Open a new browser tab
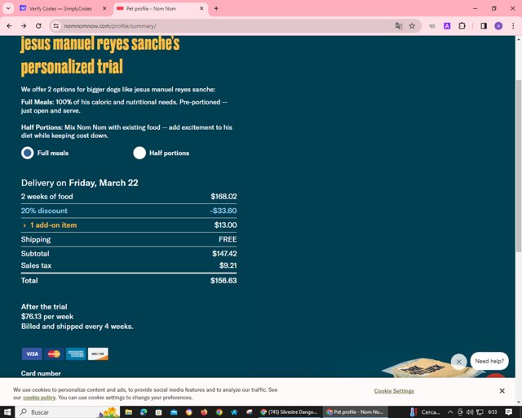 216,8
